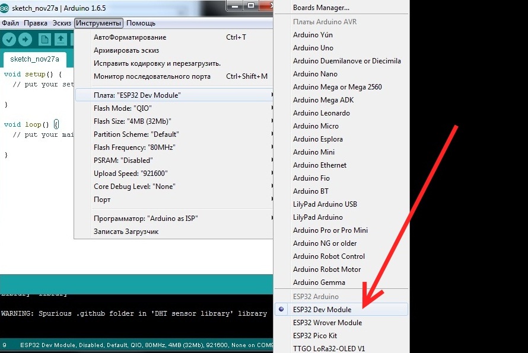Screen dimensions: 528x353
Task: Select Arduino Ethernet board
Action: pos(341,165)
